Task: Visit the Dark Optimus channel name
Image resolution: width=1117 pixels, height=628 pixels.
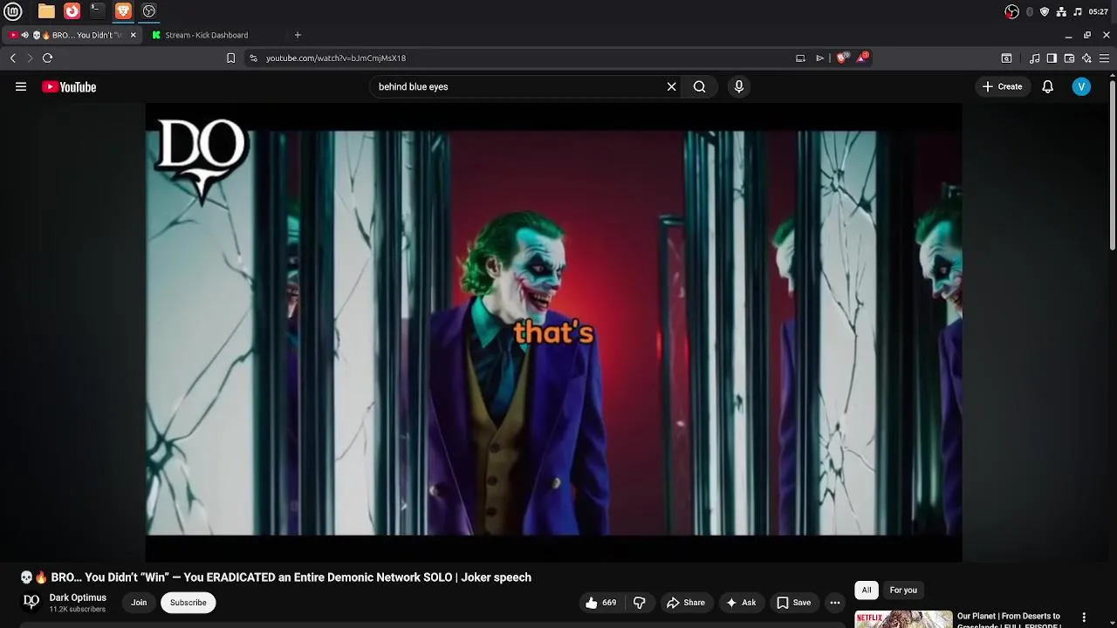Action: pyautogui.click(x=78, y=597)
